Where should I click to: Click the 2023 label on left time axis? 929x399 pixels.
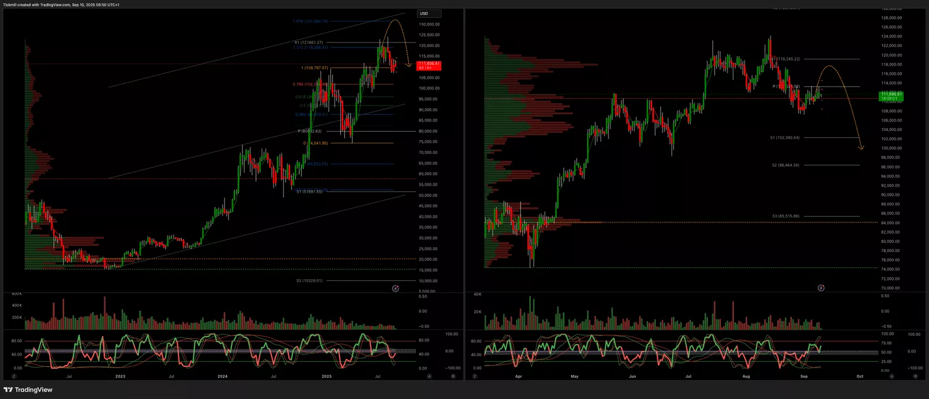[x=120, y=376]
